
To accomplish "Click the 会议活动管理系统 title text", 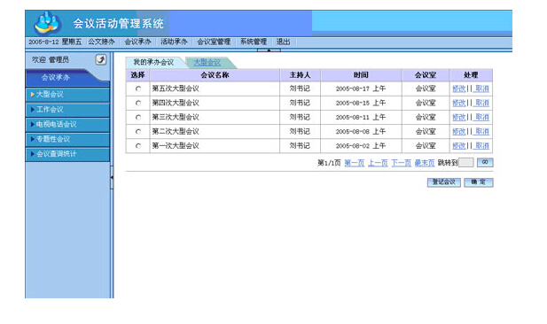I will point(118,24).
